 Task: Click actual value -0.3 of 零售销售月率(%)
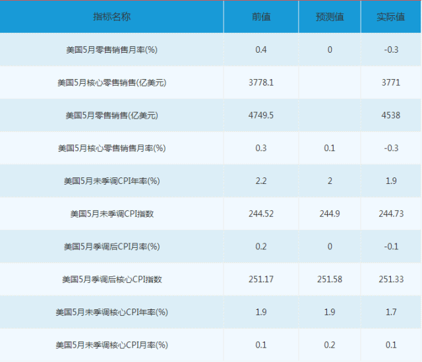point(391,50)
